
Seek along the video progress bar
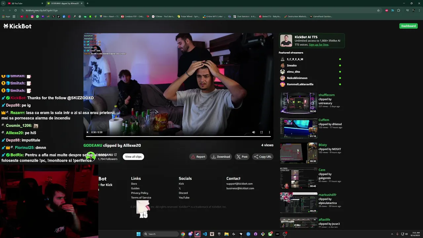[x=178, y=136]
